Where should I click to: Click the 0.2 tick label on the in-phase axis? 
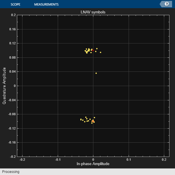pyautogui.click(x=164, y=160)
